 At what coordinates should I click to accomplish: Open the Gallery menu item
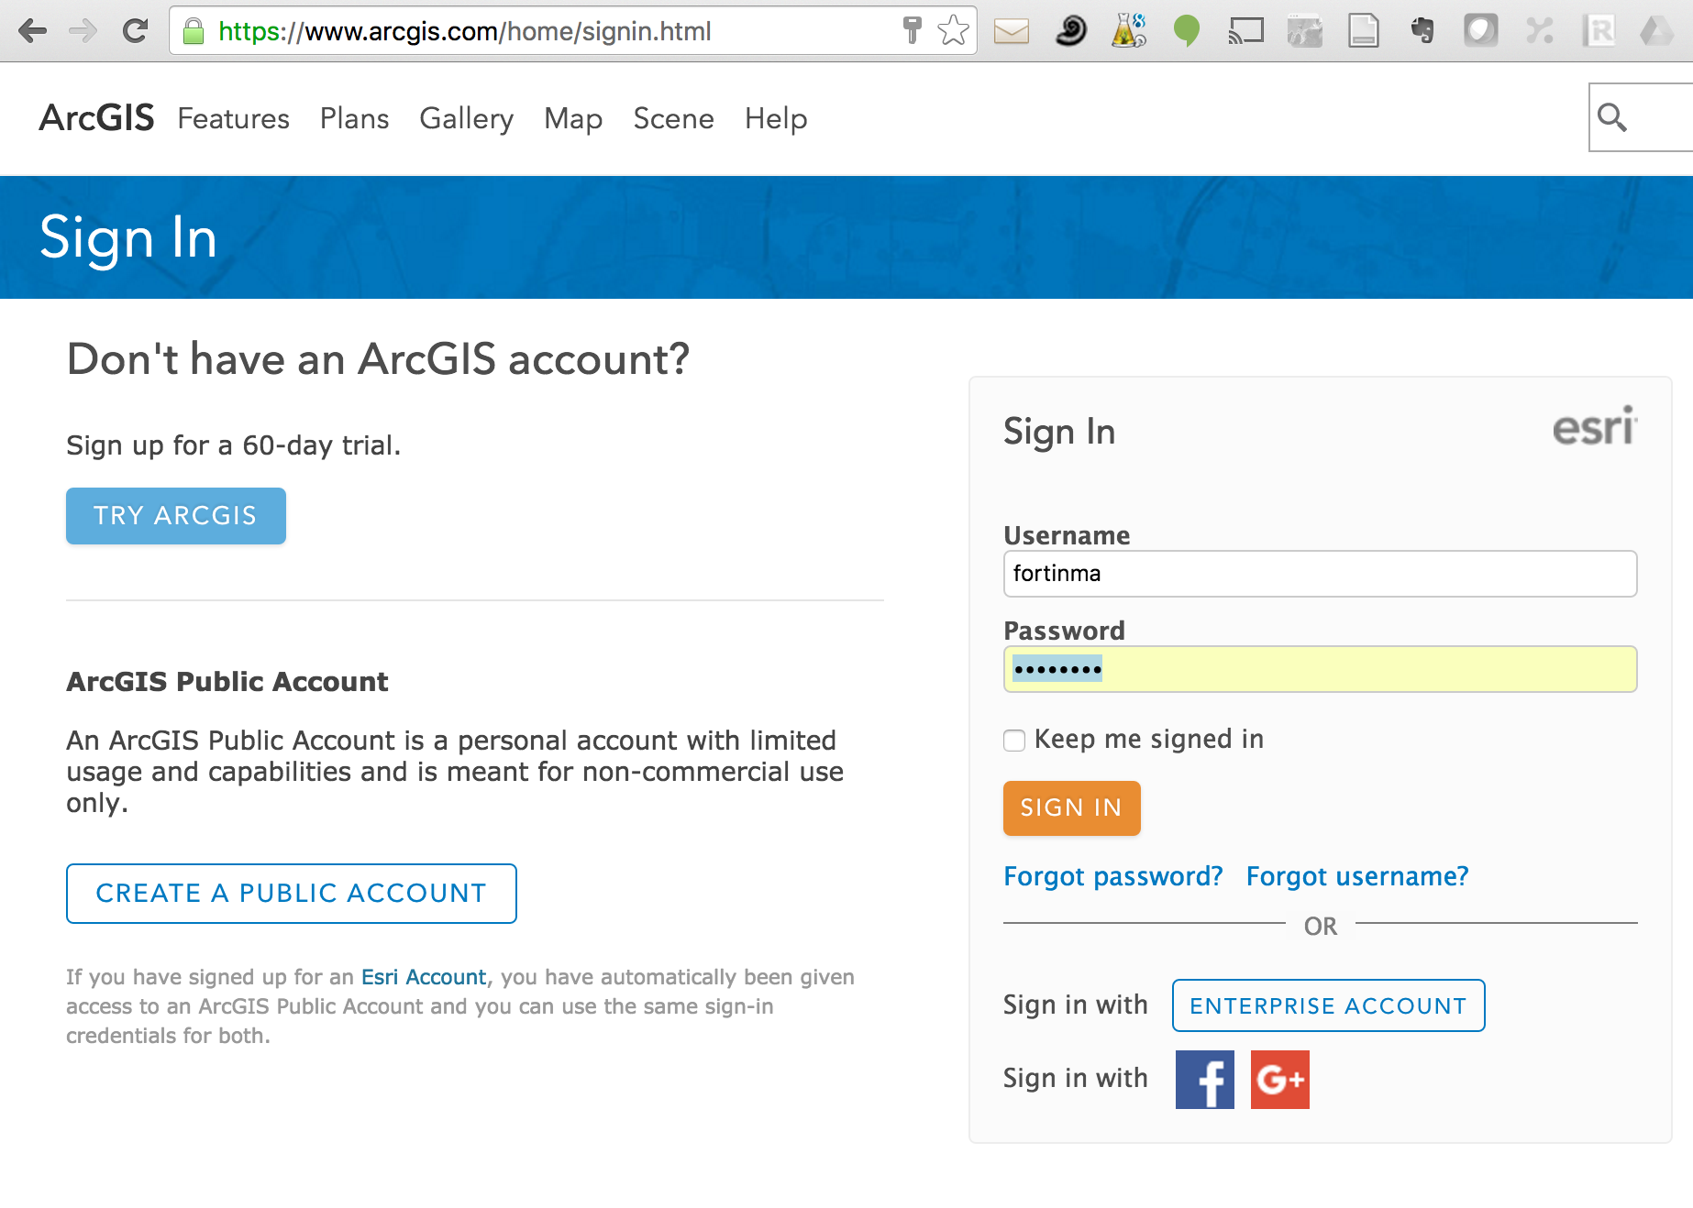click(466, 118)
